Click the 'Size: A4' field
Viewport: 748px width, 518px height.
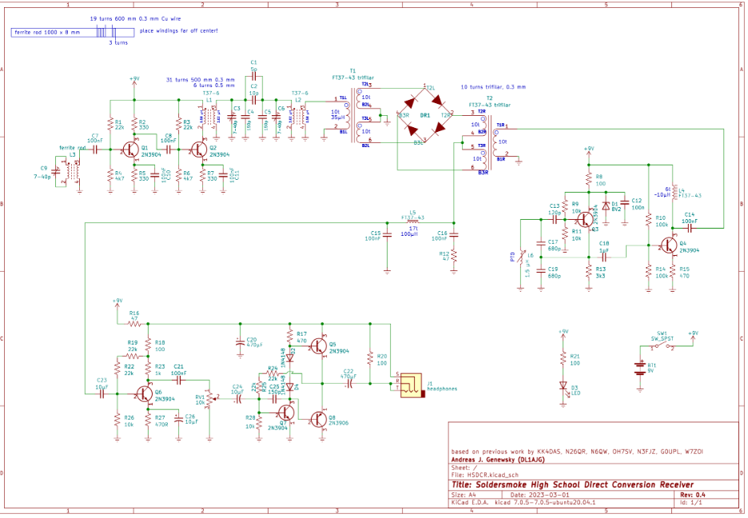pos(464,495)
